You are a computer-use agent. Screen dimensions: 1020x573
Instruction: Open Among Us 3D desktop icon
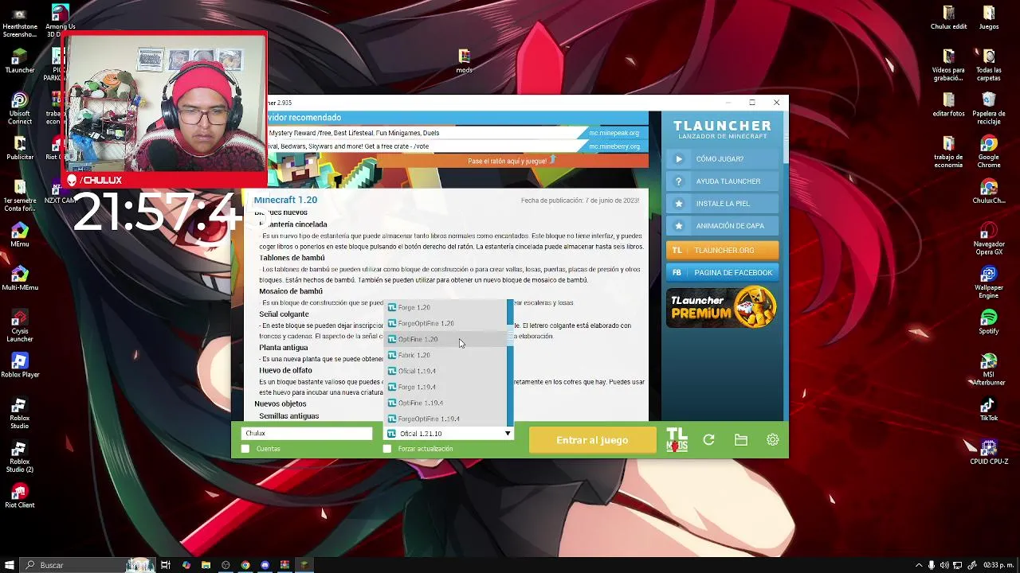(x=60, y=21)
